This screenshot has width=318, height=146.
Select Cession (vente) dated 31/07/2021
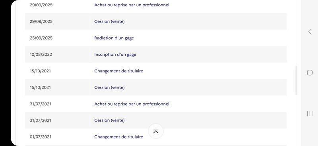tap(156, 120)
